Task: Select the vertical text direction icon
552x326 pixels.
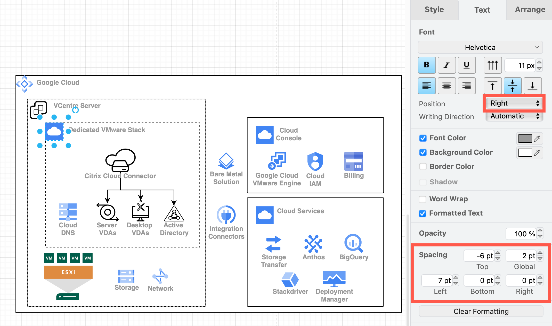Action: pyautogui.click(x=492, y=65)
